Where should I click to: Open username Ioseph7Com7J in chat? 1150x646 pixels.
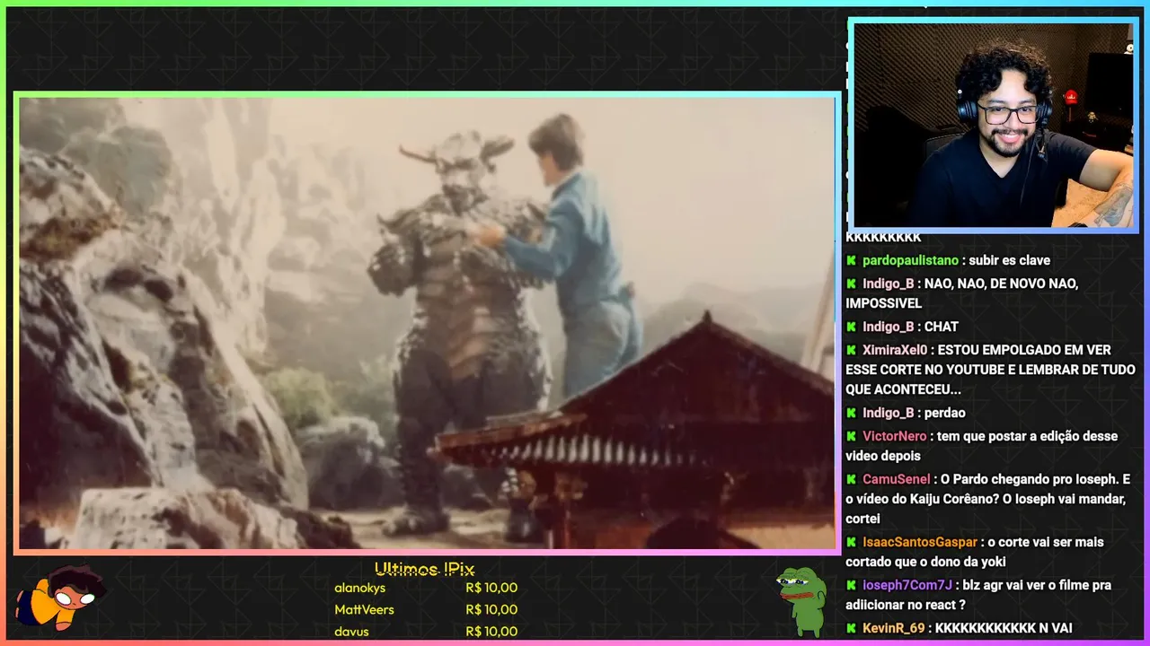pyautogui.click(x=907, y=586)
